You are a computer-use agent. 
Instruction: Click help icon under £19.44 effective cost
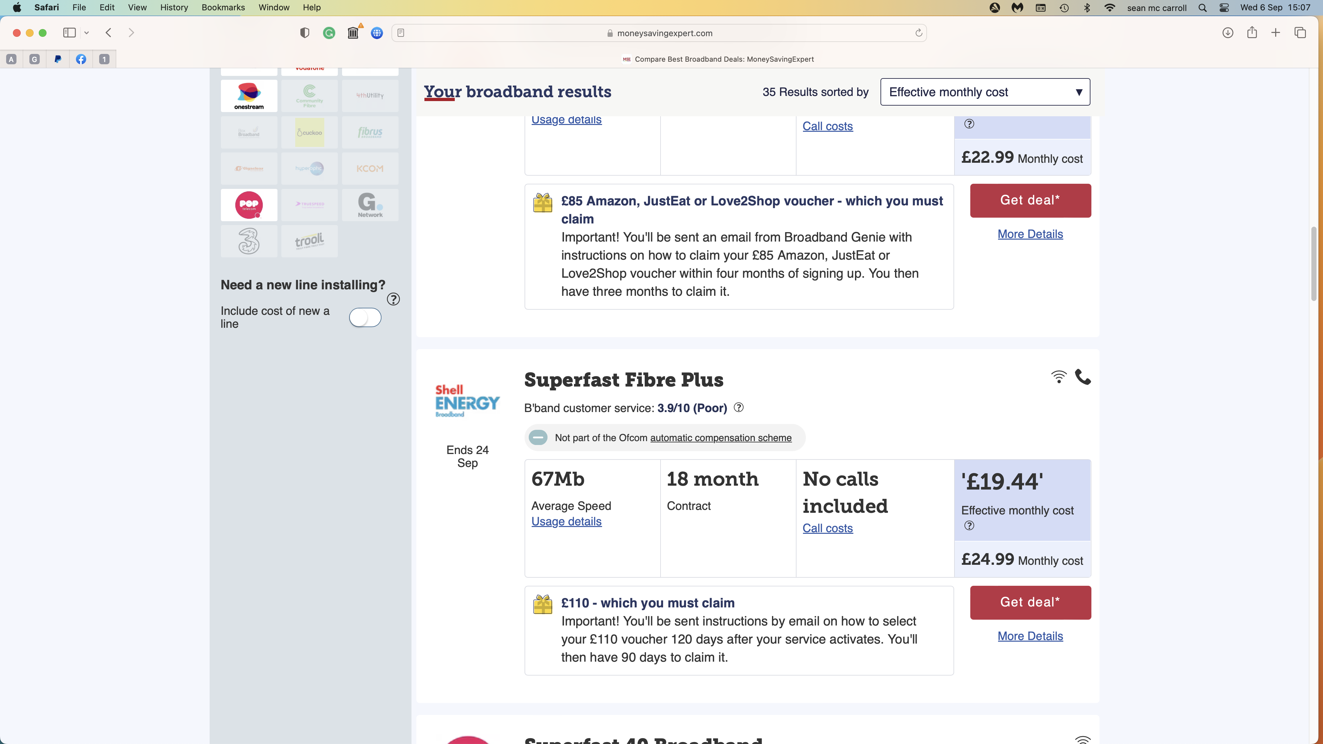(969, 526)
